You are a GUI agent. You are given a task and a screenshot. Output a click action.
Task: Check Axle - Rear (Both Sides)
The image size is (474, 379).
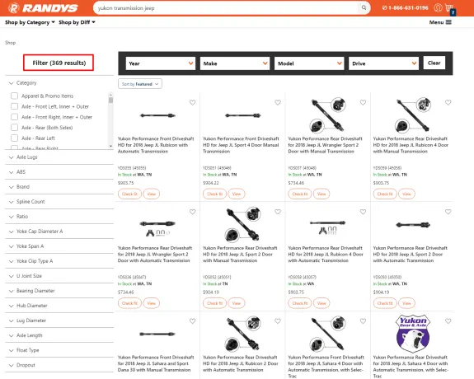tap(14, 128)
